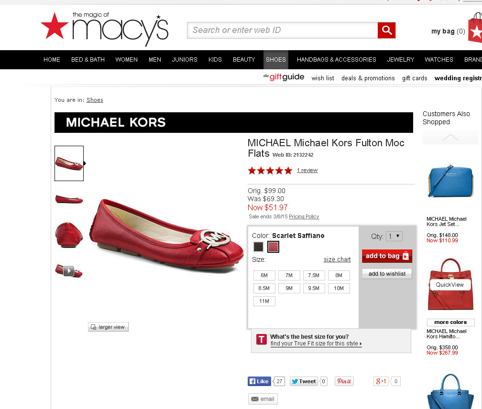482x409 pixels.
Task: Select the black color swatch
Action: pyautogui.click(x=258, y=247)
